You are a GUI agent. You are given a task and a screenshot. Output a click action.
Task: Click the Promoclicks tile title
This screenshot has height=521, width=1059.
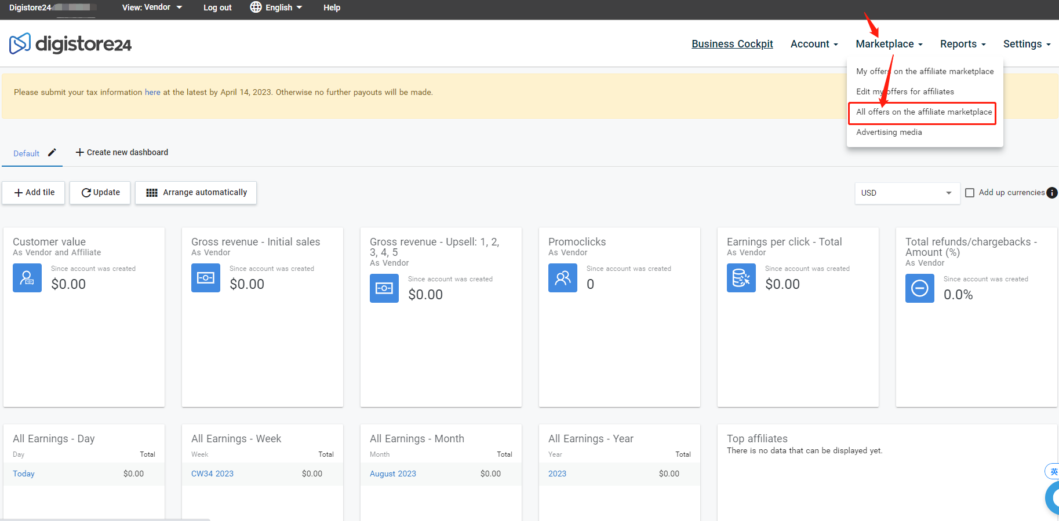pos(577,242)
